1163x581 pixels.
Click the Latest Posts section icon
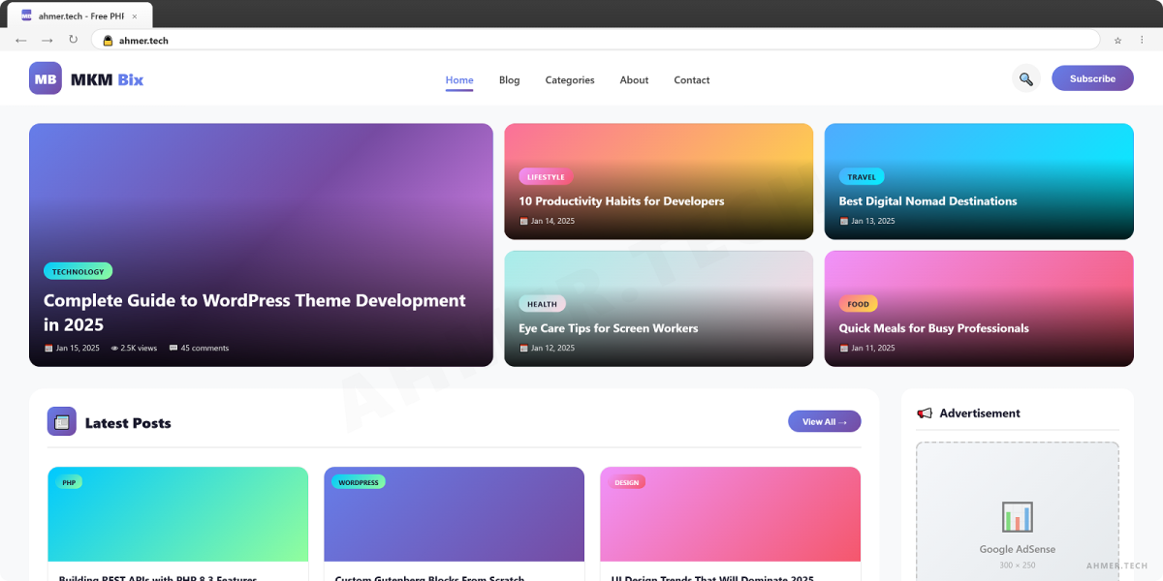coord(62,421)
